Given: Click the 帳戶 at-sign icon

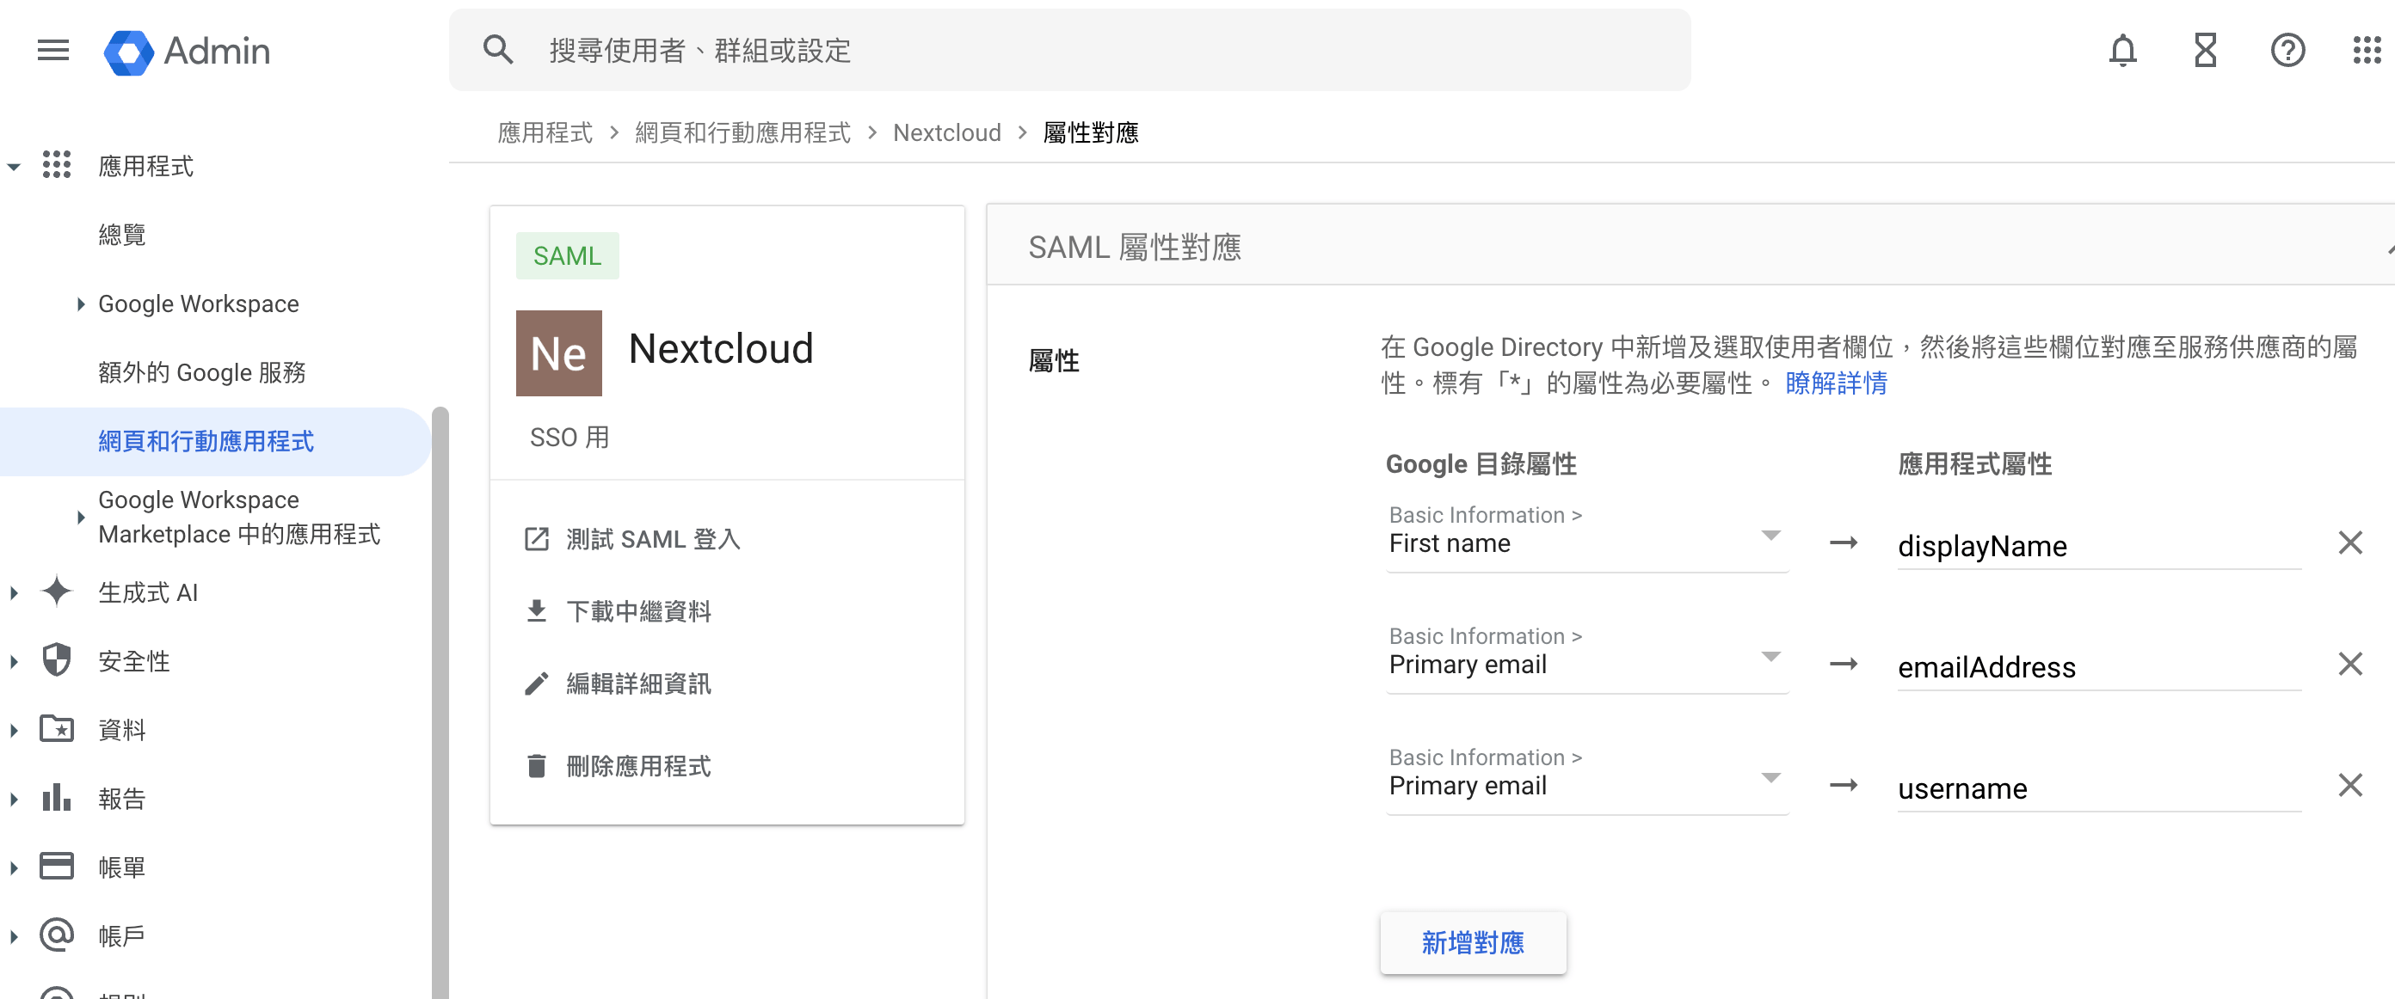Looking at the screenshot, I should (x=57, y=934).
